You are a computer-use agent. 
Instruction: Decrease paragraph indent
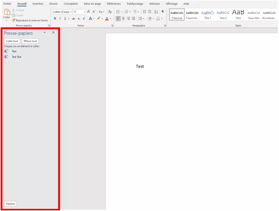coord(144,12)
